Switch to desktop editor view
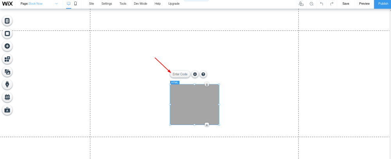391x159 pixels. coord(69,4)
